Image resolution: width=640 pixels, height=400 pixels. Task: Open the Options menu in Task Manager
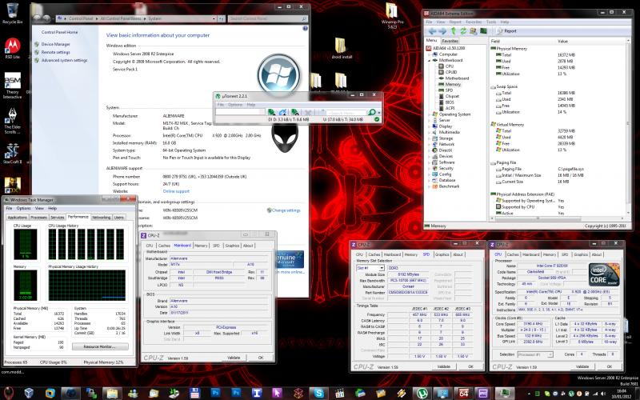tap(24, 208)
